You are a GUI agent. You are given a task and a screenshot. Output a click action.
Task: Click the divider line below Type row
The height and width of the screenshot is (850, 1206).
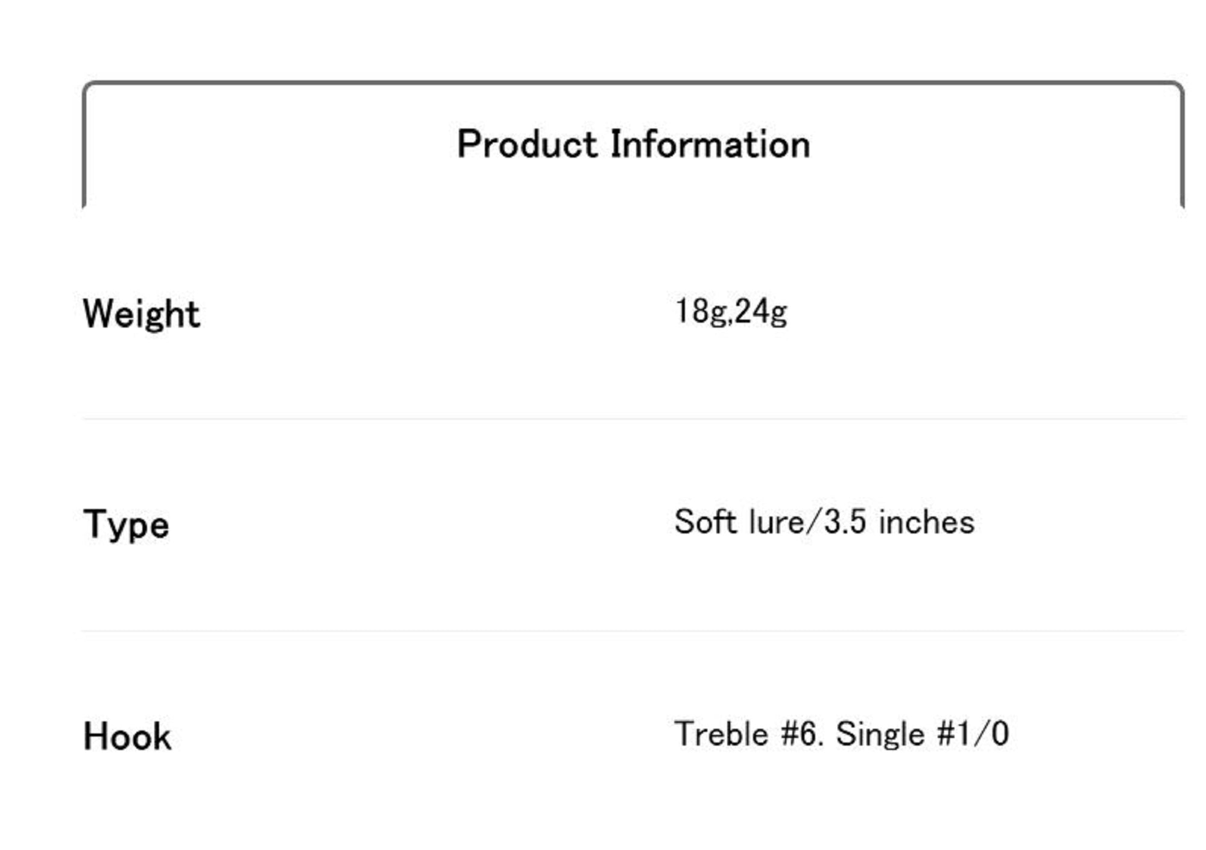pos(633,631)
